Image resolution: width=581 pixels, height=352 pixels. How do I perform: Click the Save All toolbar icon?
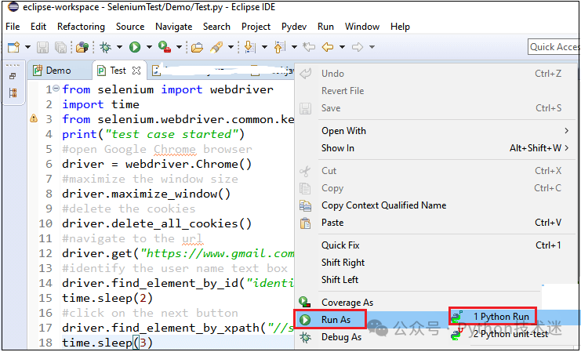(x=61, y=47)
